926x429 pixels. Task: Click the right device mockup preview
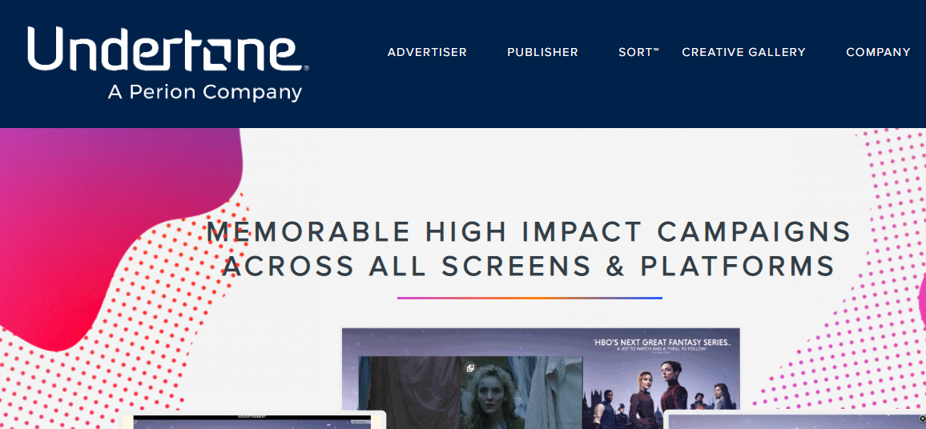[x=795, y=419]
